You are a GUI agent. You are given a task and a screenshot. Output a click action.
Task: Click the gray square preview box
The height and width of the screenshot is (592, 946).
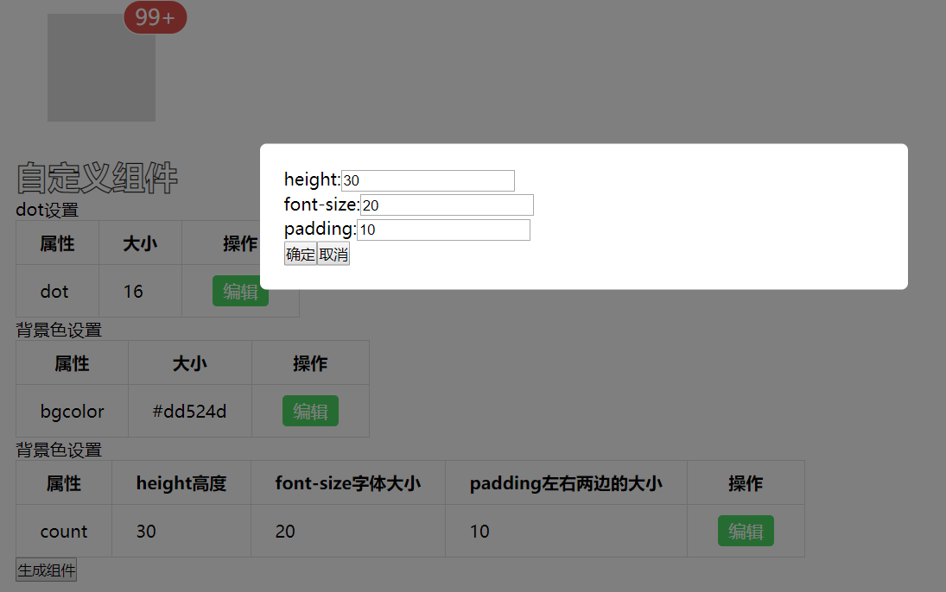point(101,67)
